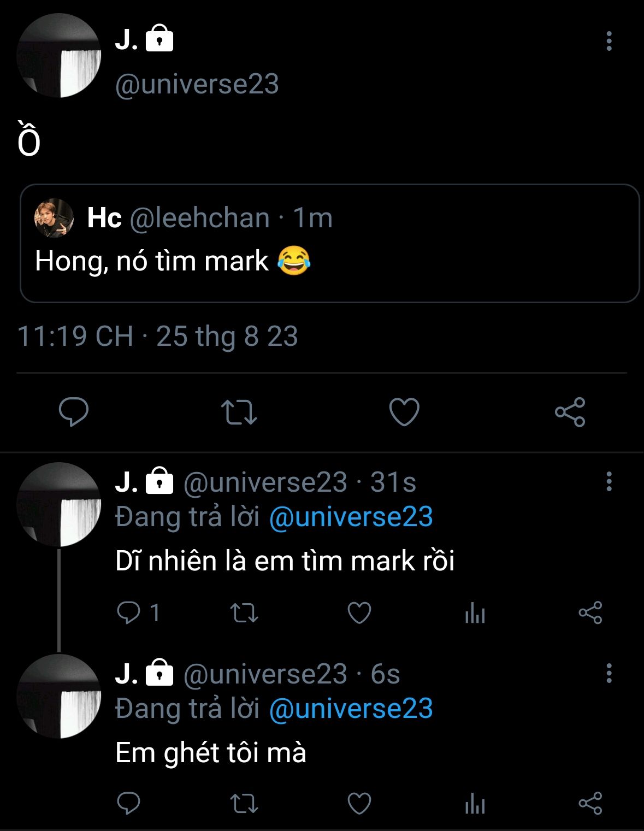Viewport: 644px width, 831px height.
Task: Open more options on 31s reply
Action: 608,481
